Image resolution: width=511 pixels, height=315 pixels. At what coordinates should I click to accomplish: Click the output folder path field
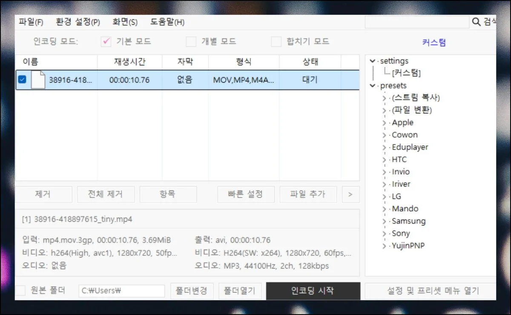[x=121, y=291]
